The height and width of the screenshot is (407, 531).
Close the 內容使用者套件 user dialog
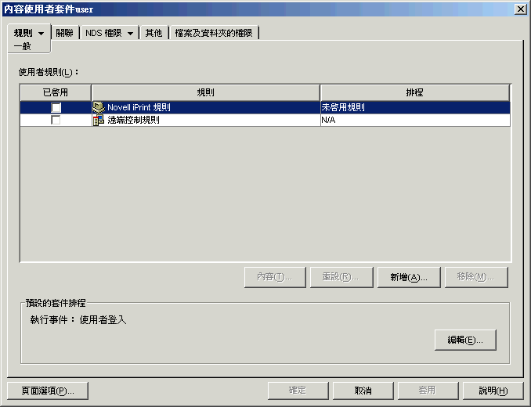pyautogui.click(x=520, y=9)
